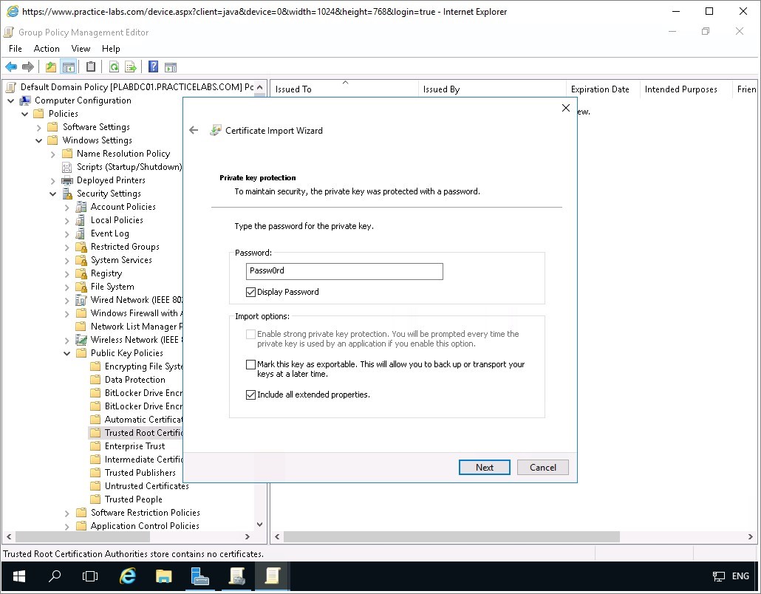Uncheck Display Password checkbox
This screenshot has height=594, width=761.
point(251,293)
